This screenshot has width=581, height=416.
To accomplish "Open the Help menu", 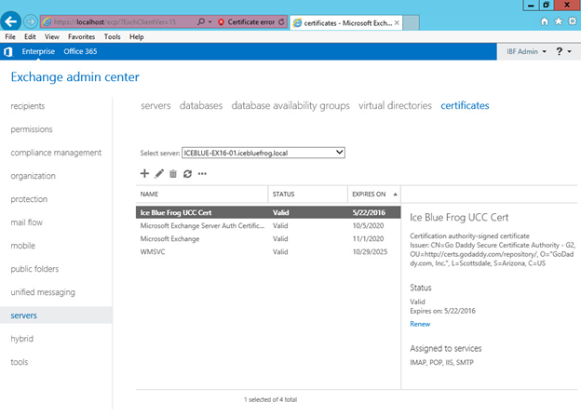I will tap(136, 36).
